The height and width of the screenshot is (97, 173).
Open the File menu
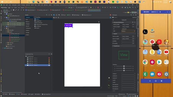4,5
